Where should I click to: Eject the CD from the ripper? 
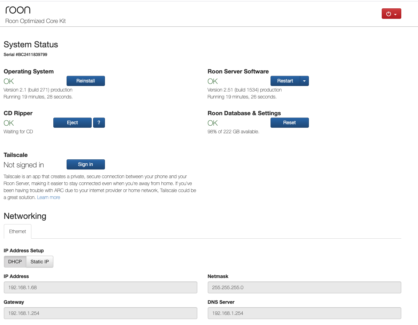(72, 122)
